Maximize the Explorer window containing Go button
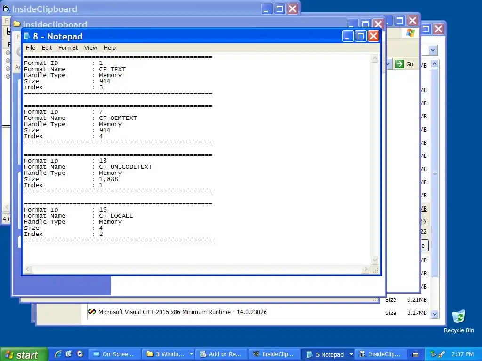 (400, 21)
